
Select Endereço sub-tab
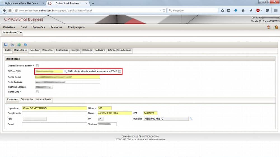pos(13,100)
